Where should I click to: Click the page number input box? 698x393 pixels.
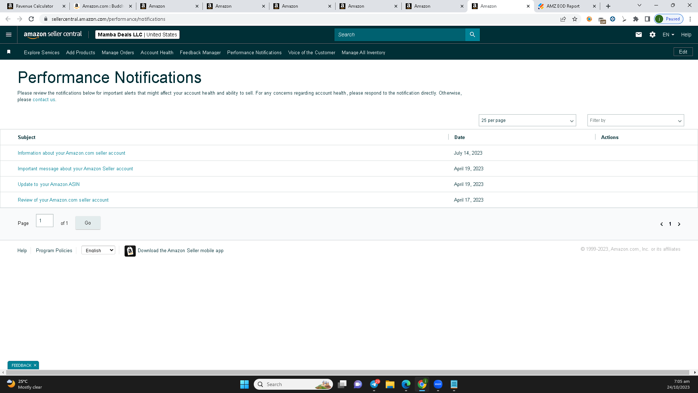click(x=45, y=221)
